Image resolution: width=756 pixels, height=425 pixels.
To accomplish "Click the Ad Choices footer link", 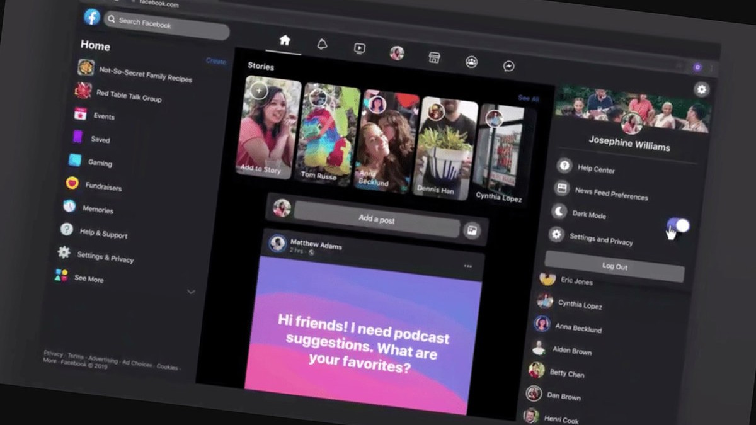I will [137, 363].
